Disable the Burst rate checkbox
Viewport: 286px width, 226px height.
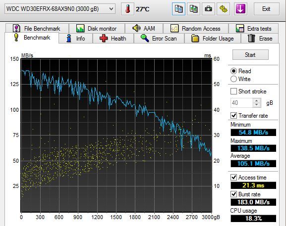pyautogui.click(x=233, y=194)
